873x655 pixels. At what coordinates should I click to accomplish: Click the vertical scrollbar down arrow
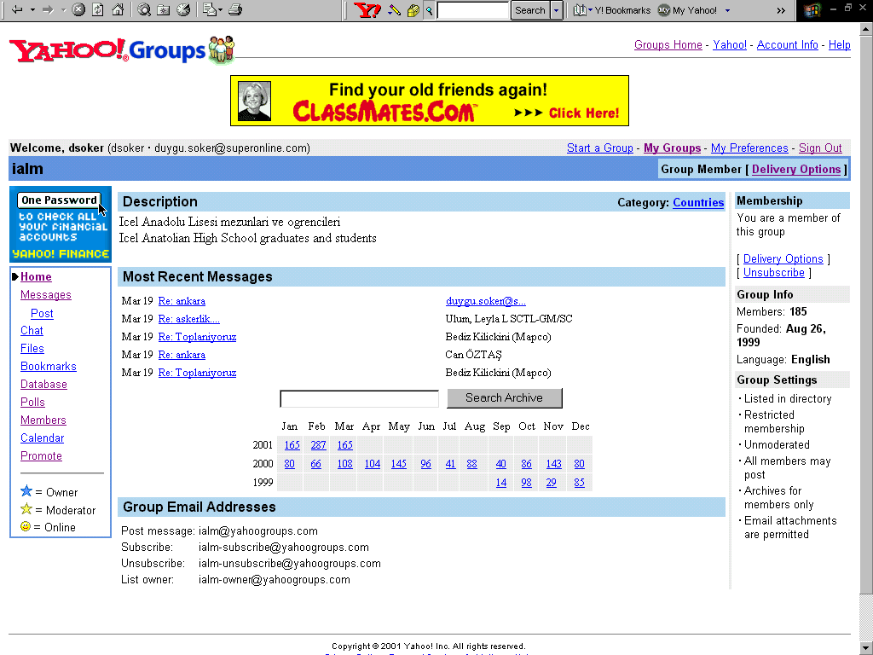867,649
